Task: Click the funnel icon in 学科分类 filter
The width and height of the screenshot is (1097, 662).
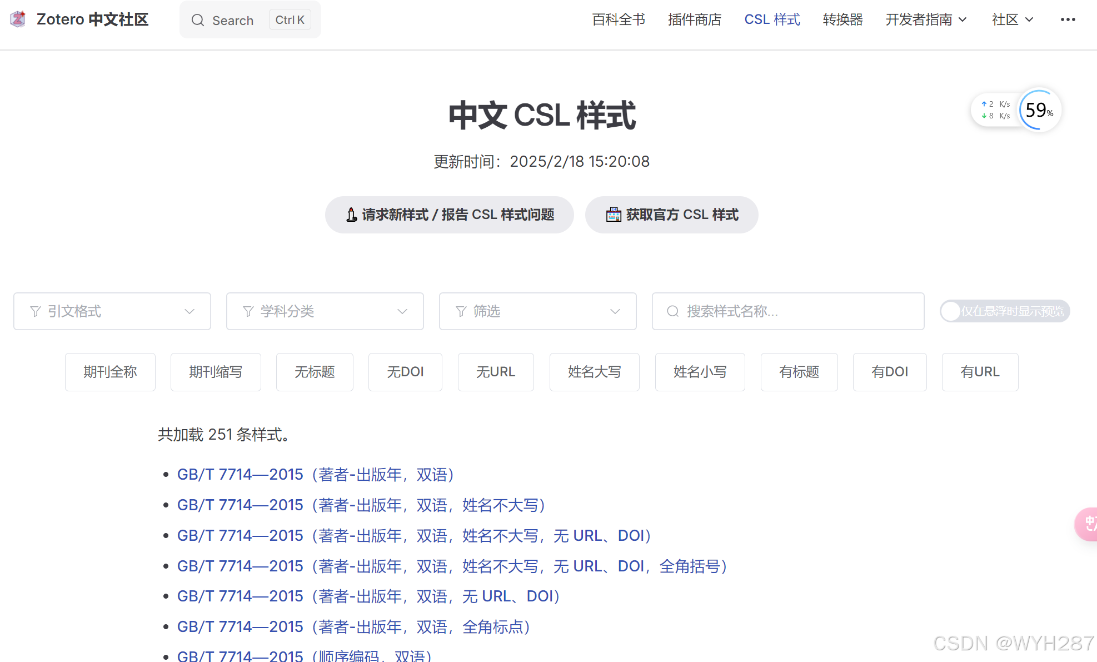Action: coord(248,311)
